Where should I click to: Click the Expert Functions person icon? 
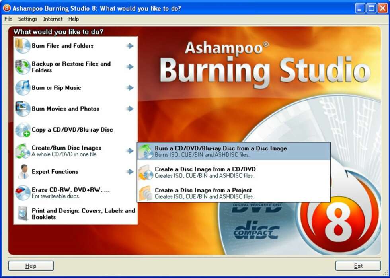(23, 171)
